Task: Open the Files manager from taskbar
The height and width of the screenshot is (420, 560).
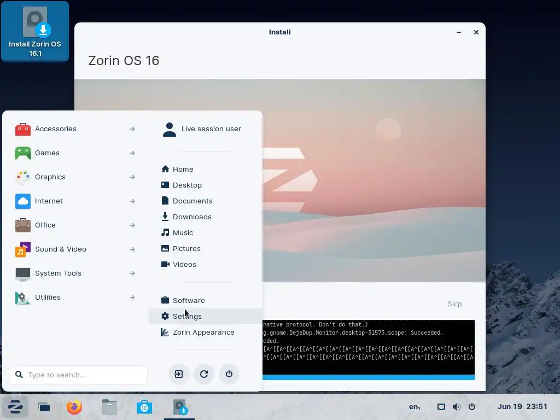Action: (x=109, y=407)
